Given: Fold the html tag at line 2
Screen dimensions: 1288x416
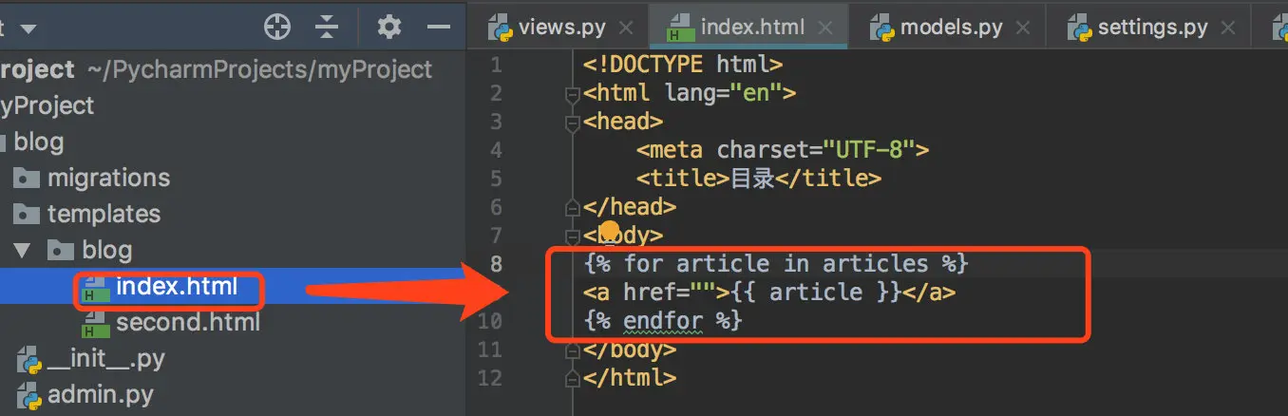Looking at the screenshot, I should pos(572,94).
